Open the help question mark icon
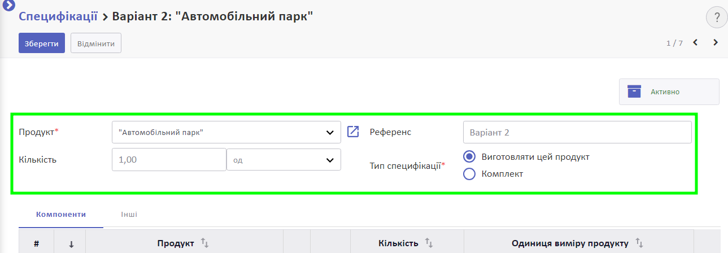The height and width of the screenshot is (253, 728). point(716,18)
